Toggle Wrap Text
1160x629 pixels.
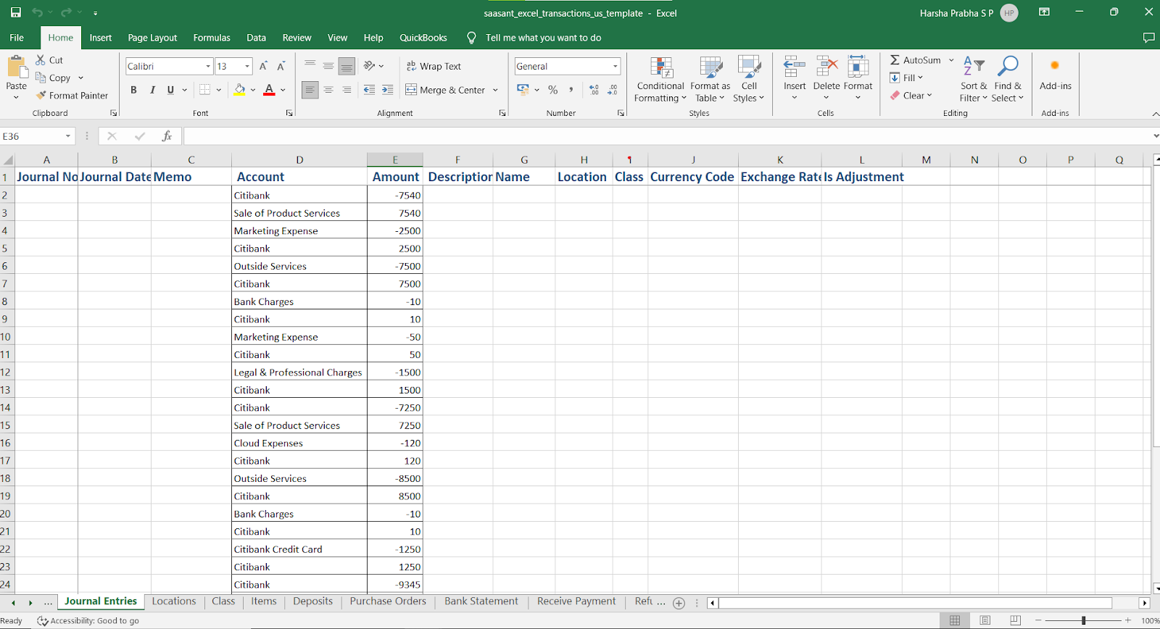pyautogui.click(x=434, y=66)
